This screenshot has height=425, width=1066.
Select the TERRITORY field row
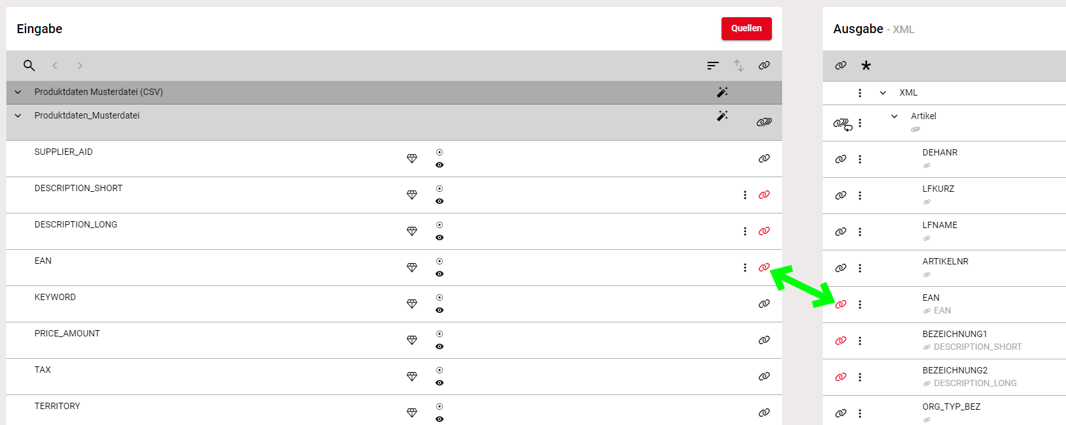click(x=57, y=407)
